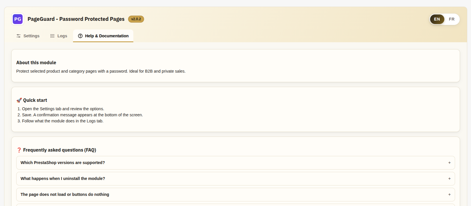Image resolution: width=471 pixels, height=206 pixels.
Task: Switch language to EN
Action: pos(437,19)
